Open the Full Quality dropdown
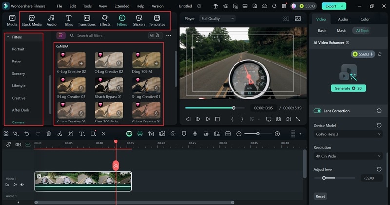Screen dimensions: 390x205 (x=217, y=19)
